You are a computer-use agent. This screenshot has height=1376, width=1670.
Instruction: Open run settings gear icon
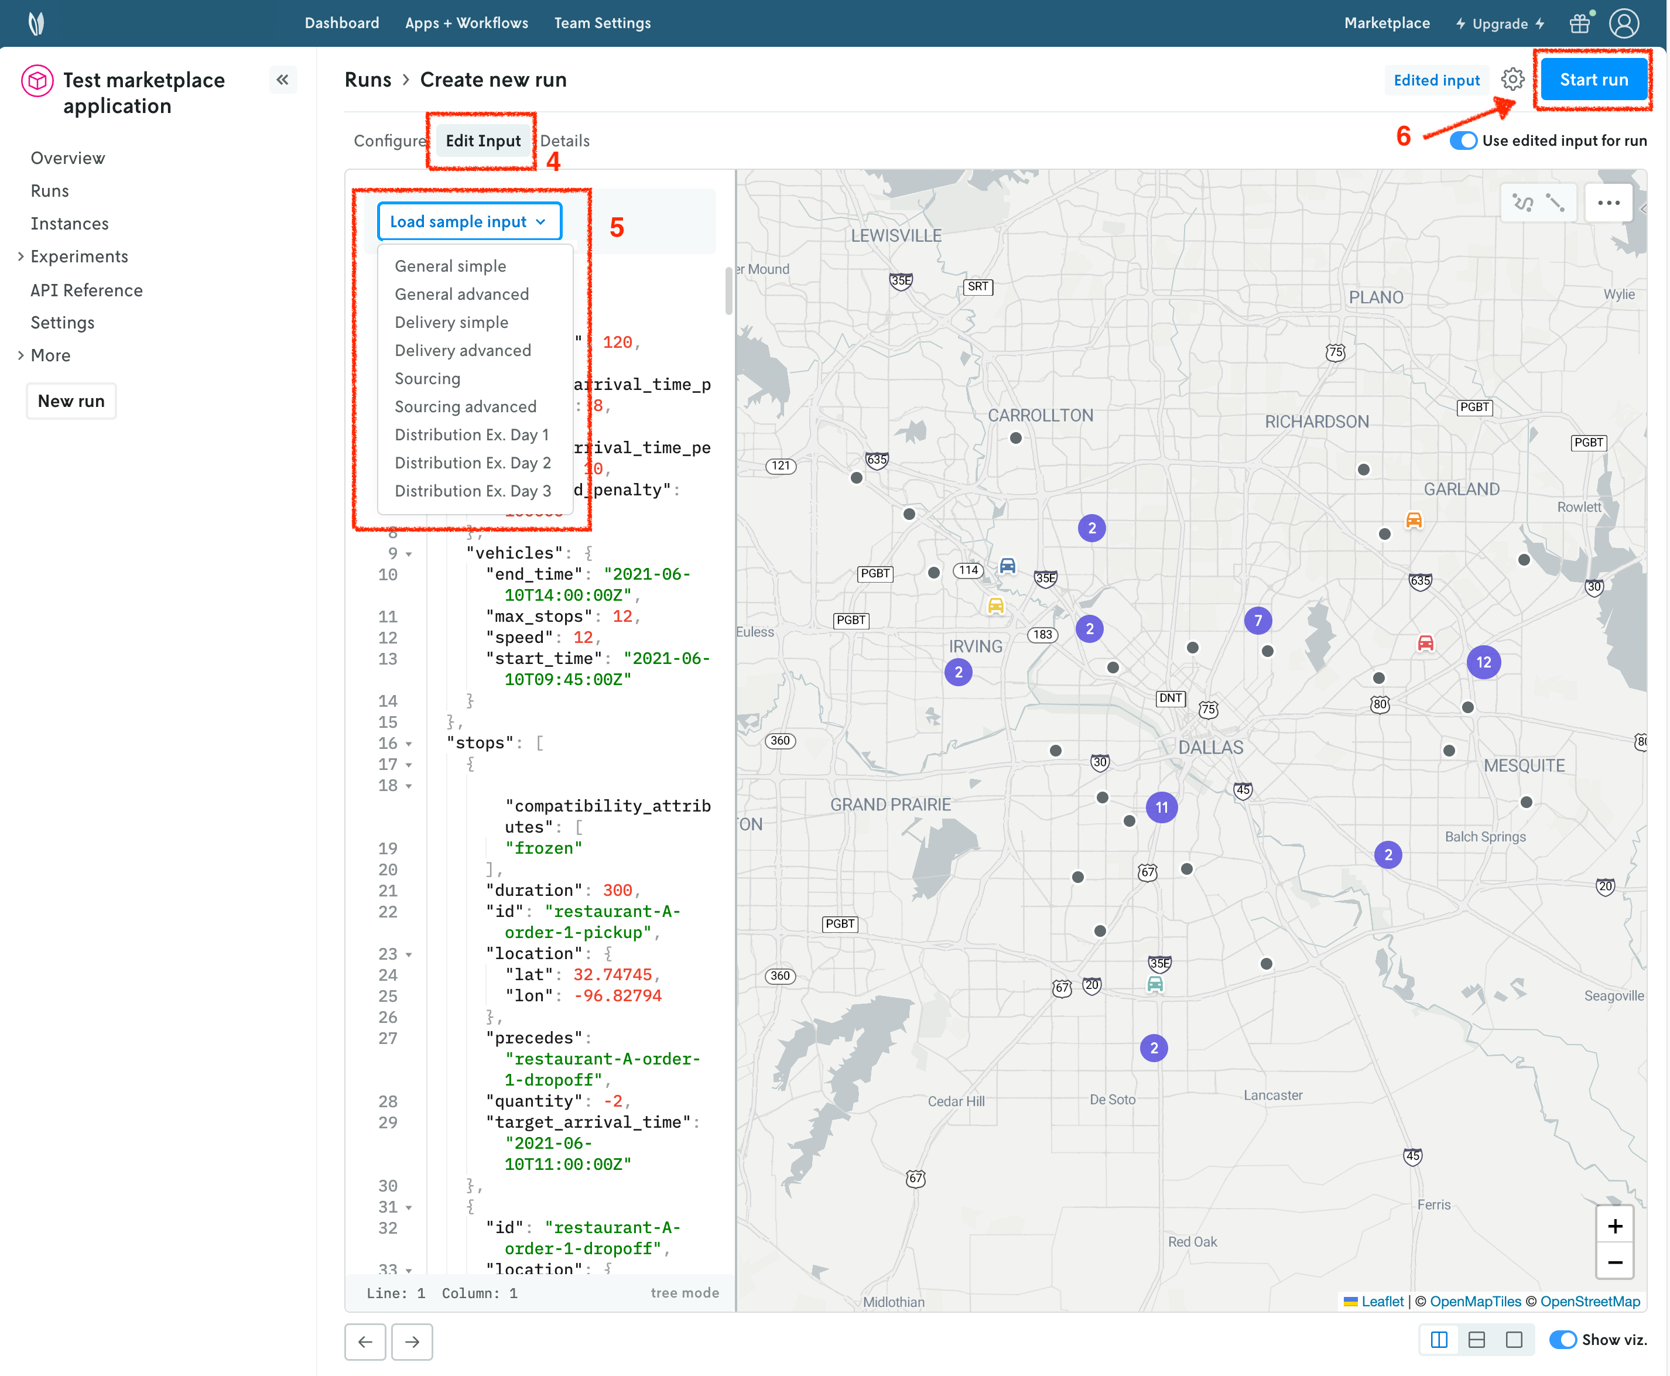1512,79
